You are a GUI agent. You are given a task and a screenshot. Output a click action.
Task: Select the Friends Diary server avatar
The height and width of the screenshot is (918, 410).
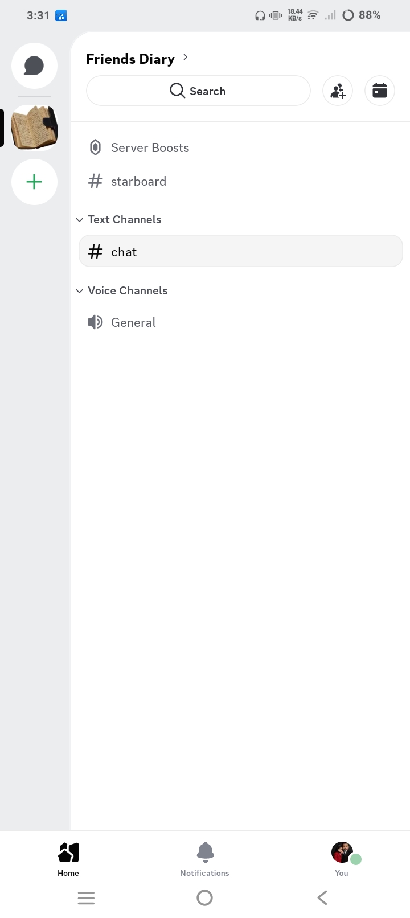(34, 128)
